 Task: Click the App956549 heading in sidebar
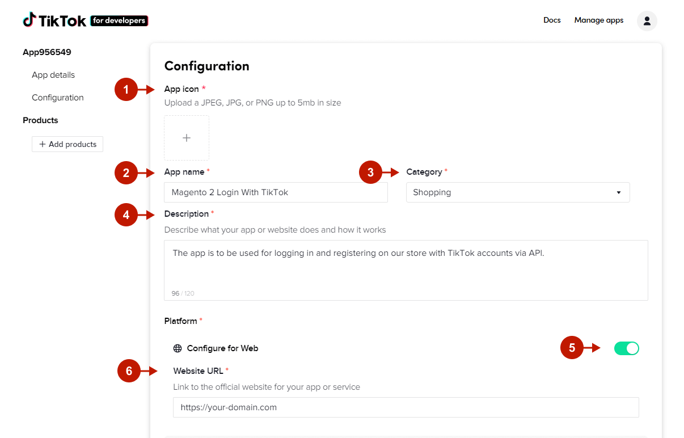click(x=47, y=52)
